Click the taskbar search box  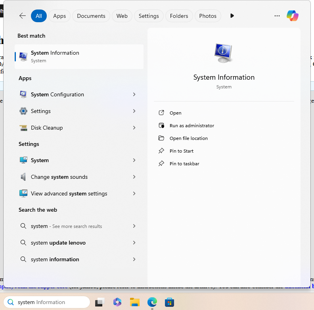pos(47,302)
